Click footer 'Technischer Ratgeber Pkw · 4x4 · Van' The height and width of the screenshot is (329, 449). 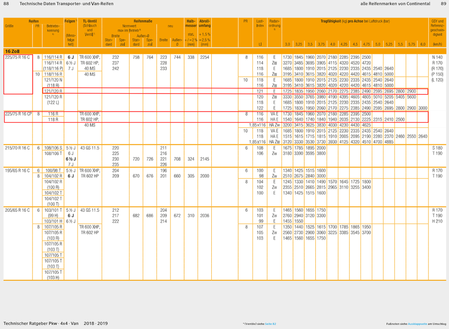point(41,324)
